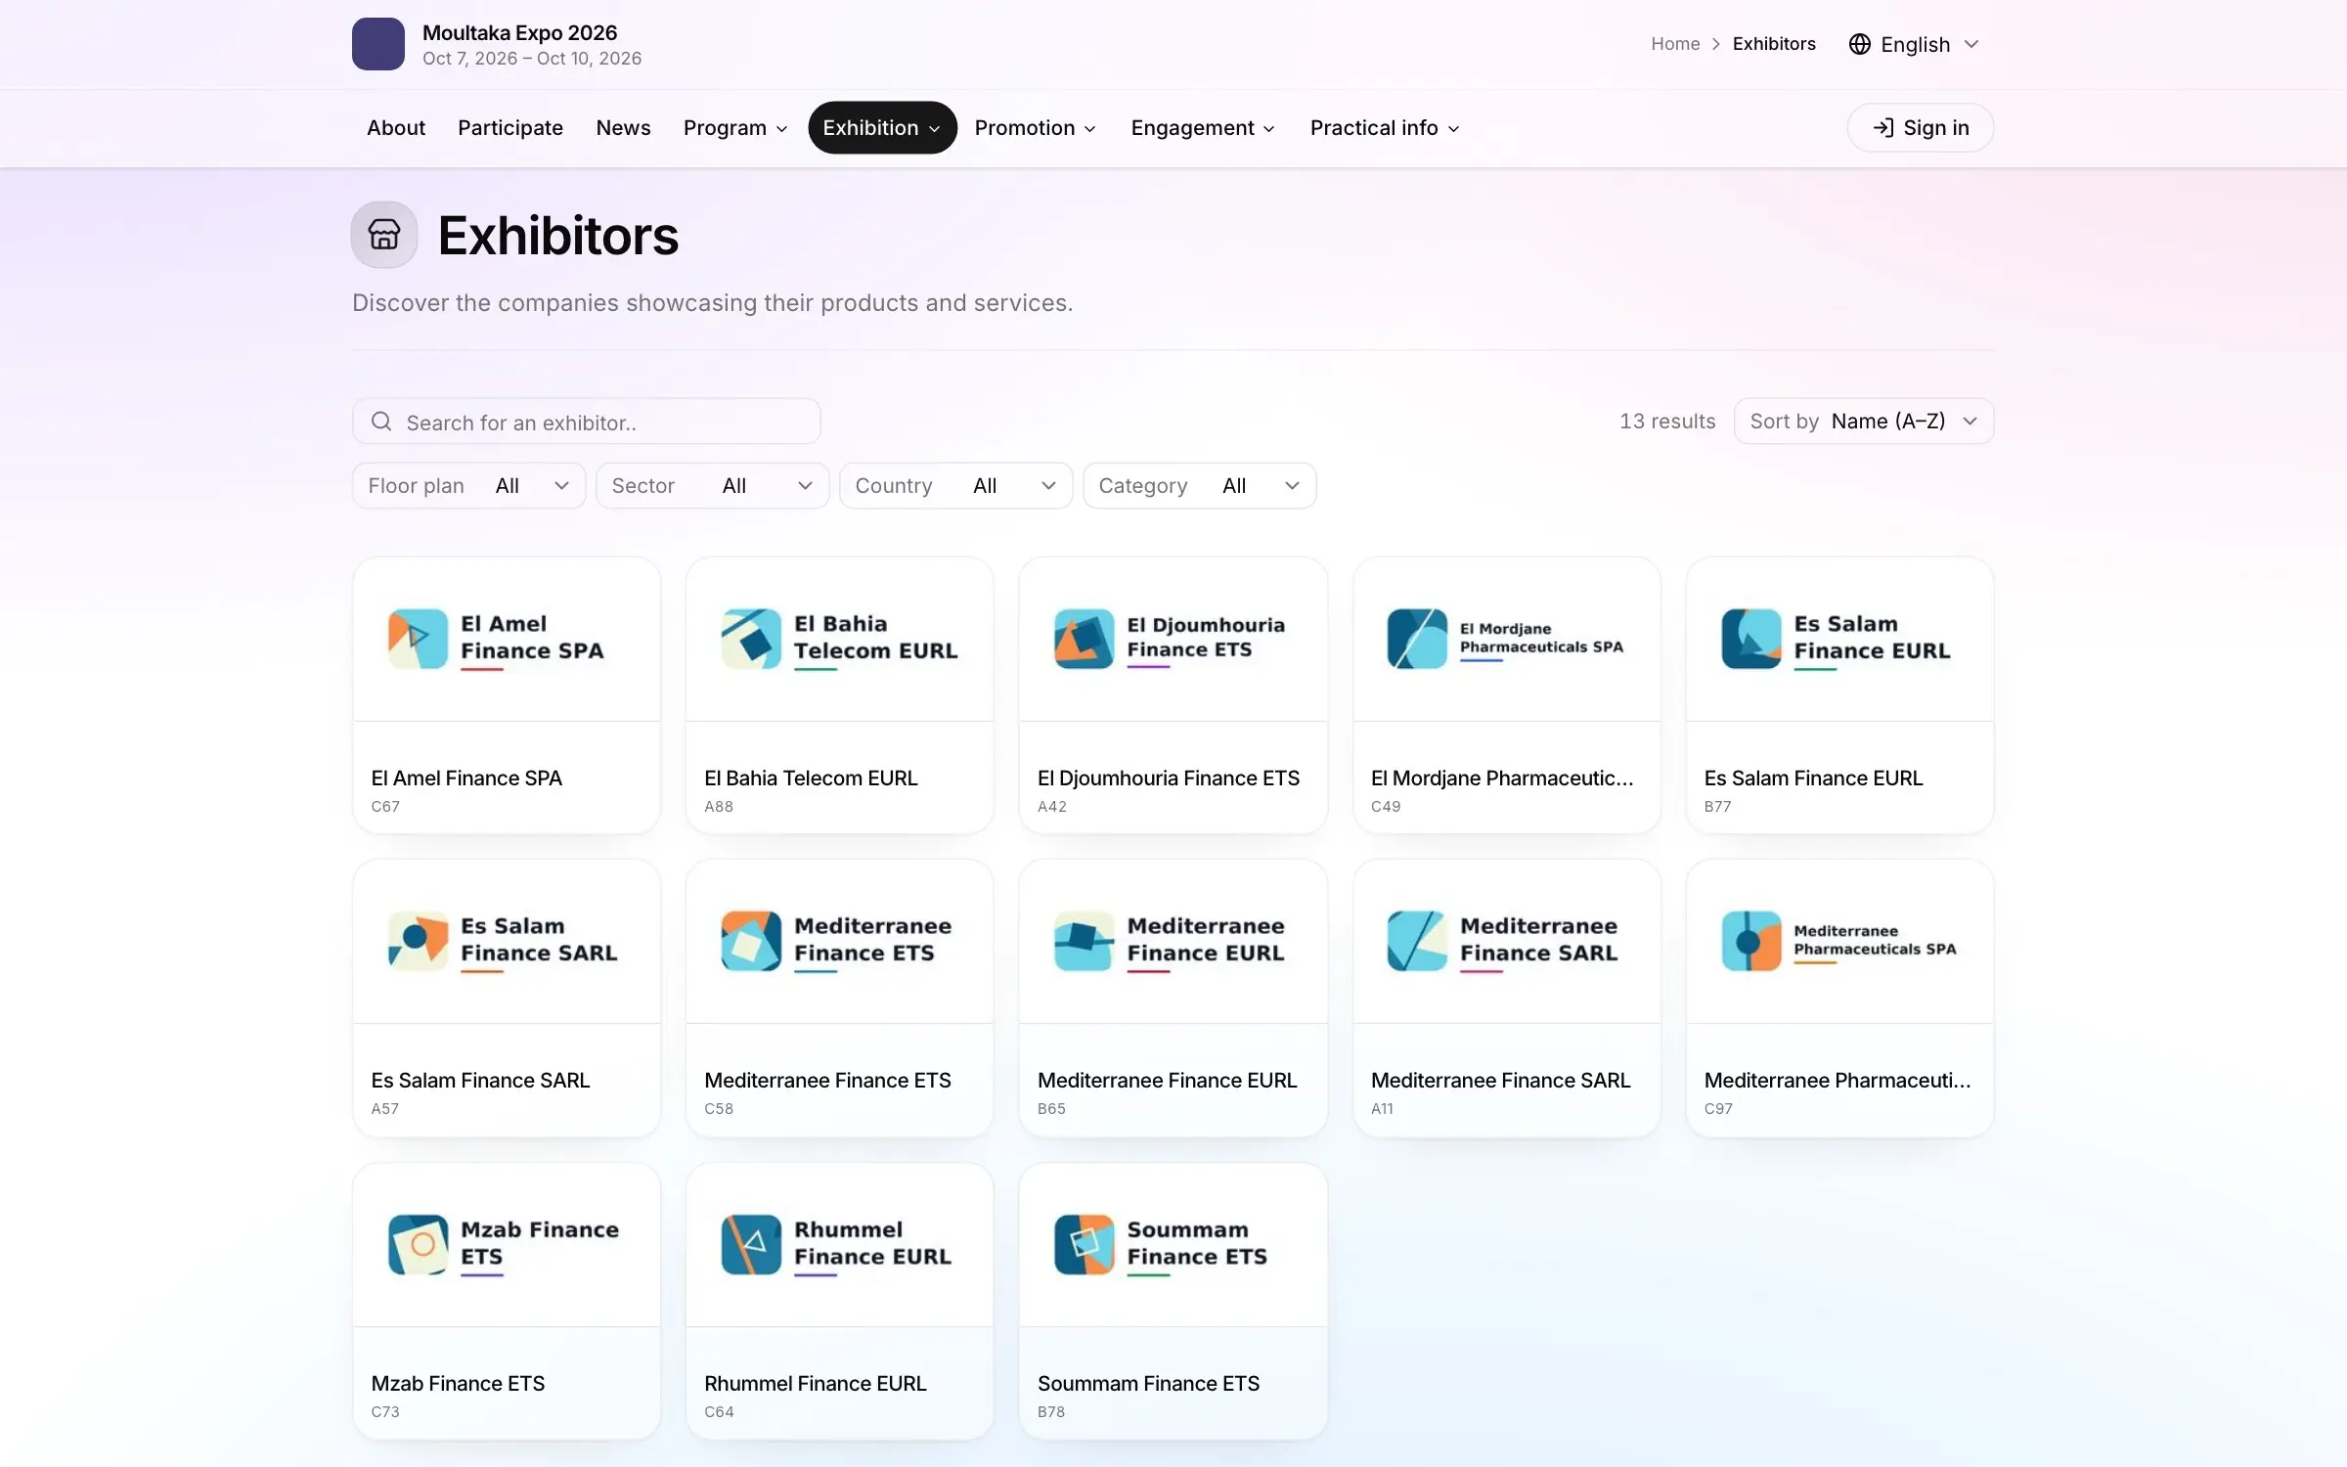Click Rhummel Finance EURL card title
The height and width of the screenshot is (1467, 2347).
tap(815, 1383)
